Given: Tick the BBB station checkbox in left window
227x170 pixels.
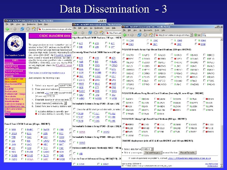Looking at the screenshot, I should click(x=7, y=129).
